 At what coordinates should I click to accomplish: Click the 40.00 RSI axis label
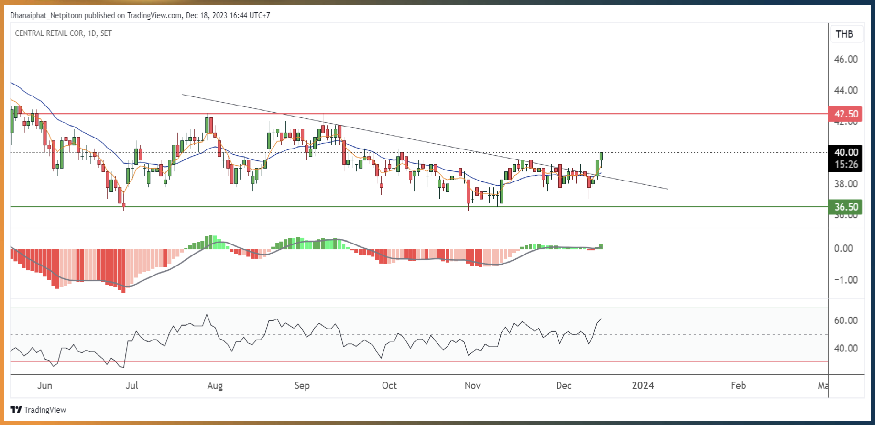coord(846,348)
